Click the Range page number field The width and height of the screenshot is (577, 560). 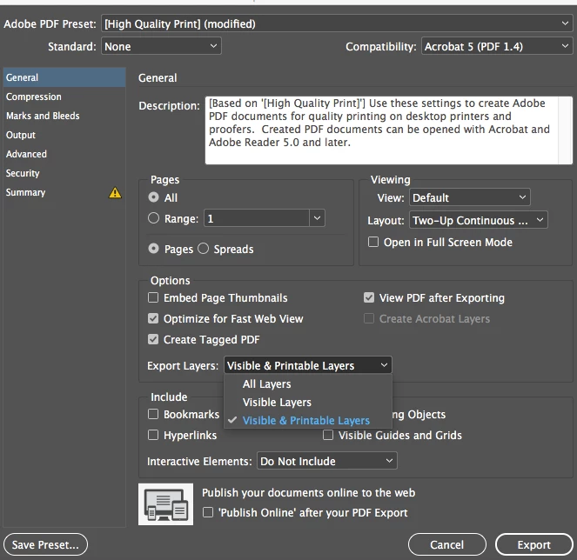[257, 218]
